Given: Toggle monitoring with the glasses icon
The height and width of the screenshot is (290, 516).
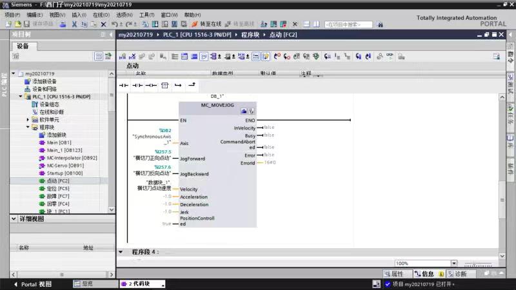Looking at the screenshot, I should pyautogui.click(x=390, y=56).
